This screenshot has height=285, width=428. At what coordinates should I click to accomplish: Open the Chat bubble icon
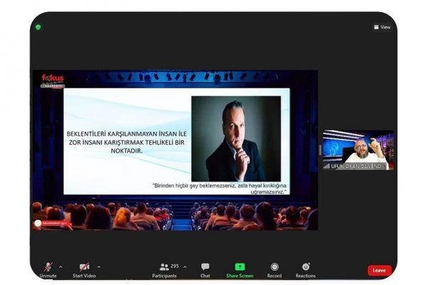(x=205, y=266)
